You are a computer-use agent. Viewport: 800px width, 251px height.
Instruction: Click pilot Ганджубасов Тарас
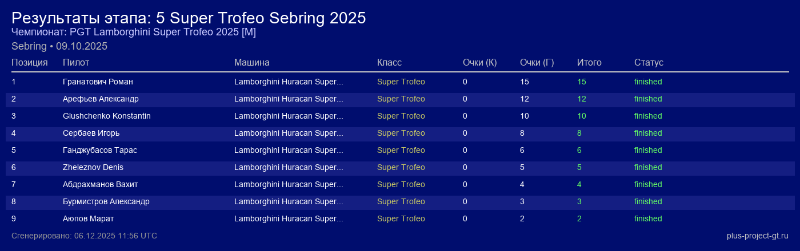(100, 150)
